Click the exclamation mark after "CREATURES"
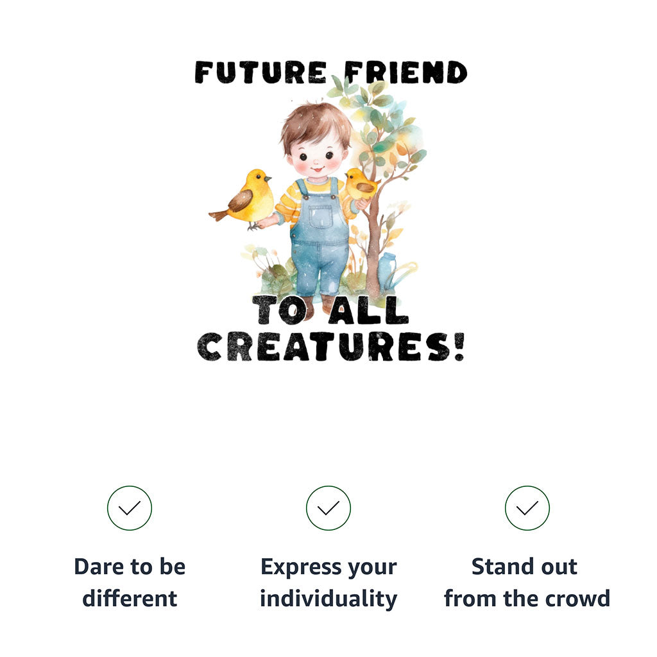Screen dimensions: 657x657 [457, 347]
